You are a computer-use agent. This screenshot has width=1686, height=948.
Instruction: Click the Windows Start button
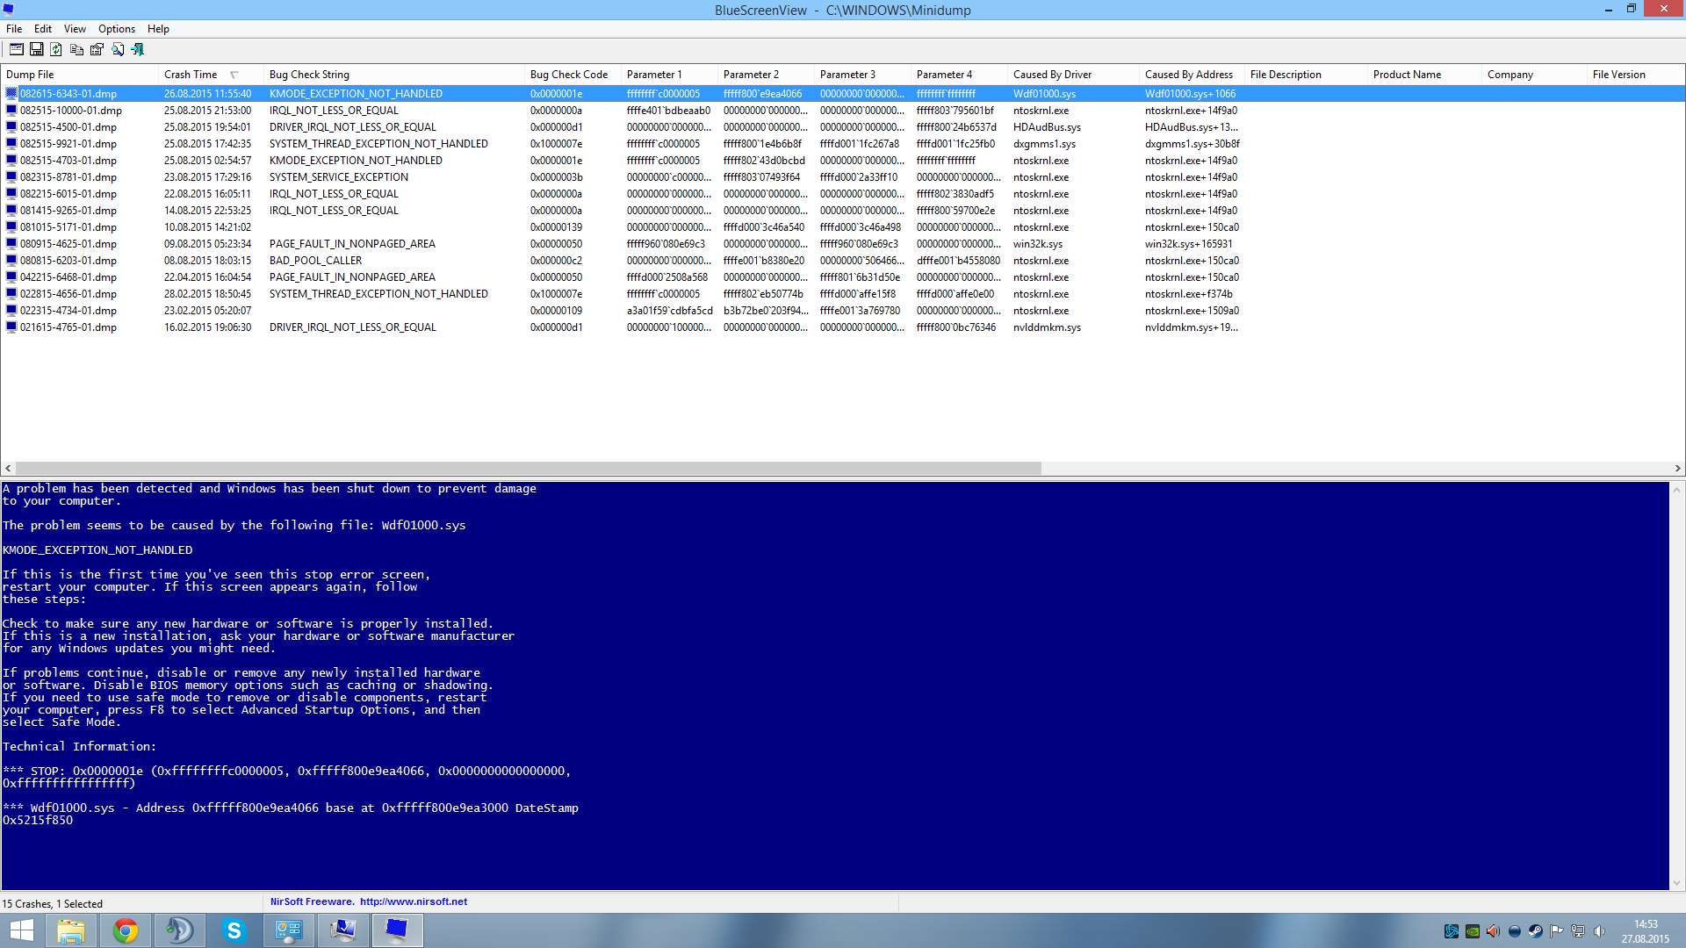[x=21, y=930]
